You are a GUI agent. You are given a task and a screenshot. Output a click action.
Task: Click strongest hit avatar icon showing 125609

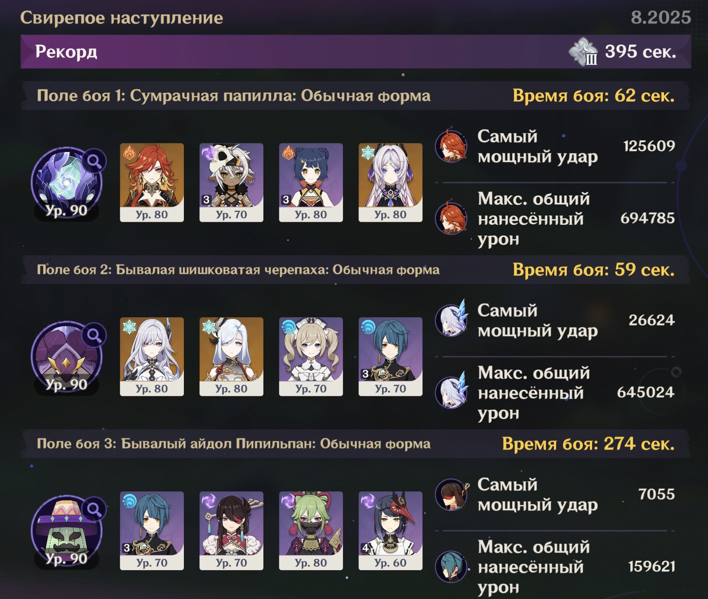pos(451,145)
